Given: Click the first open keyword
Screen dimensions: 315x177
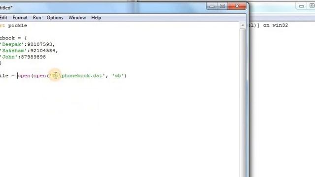Looking at the screenshot, I should (24, 76).
